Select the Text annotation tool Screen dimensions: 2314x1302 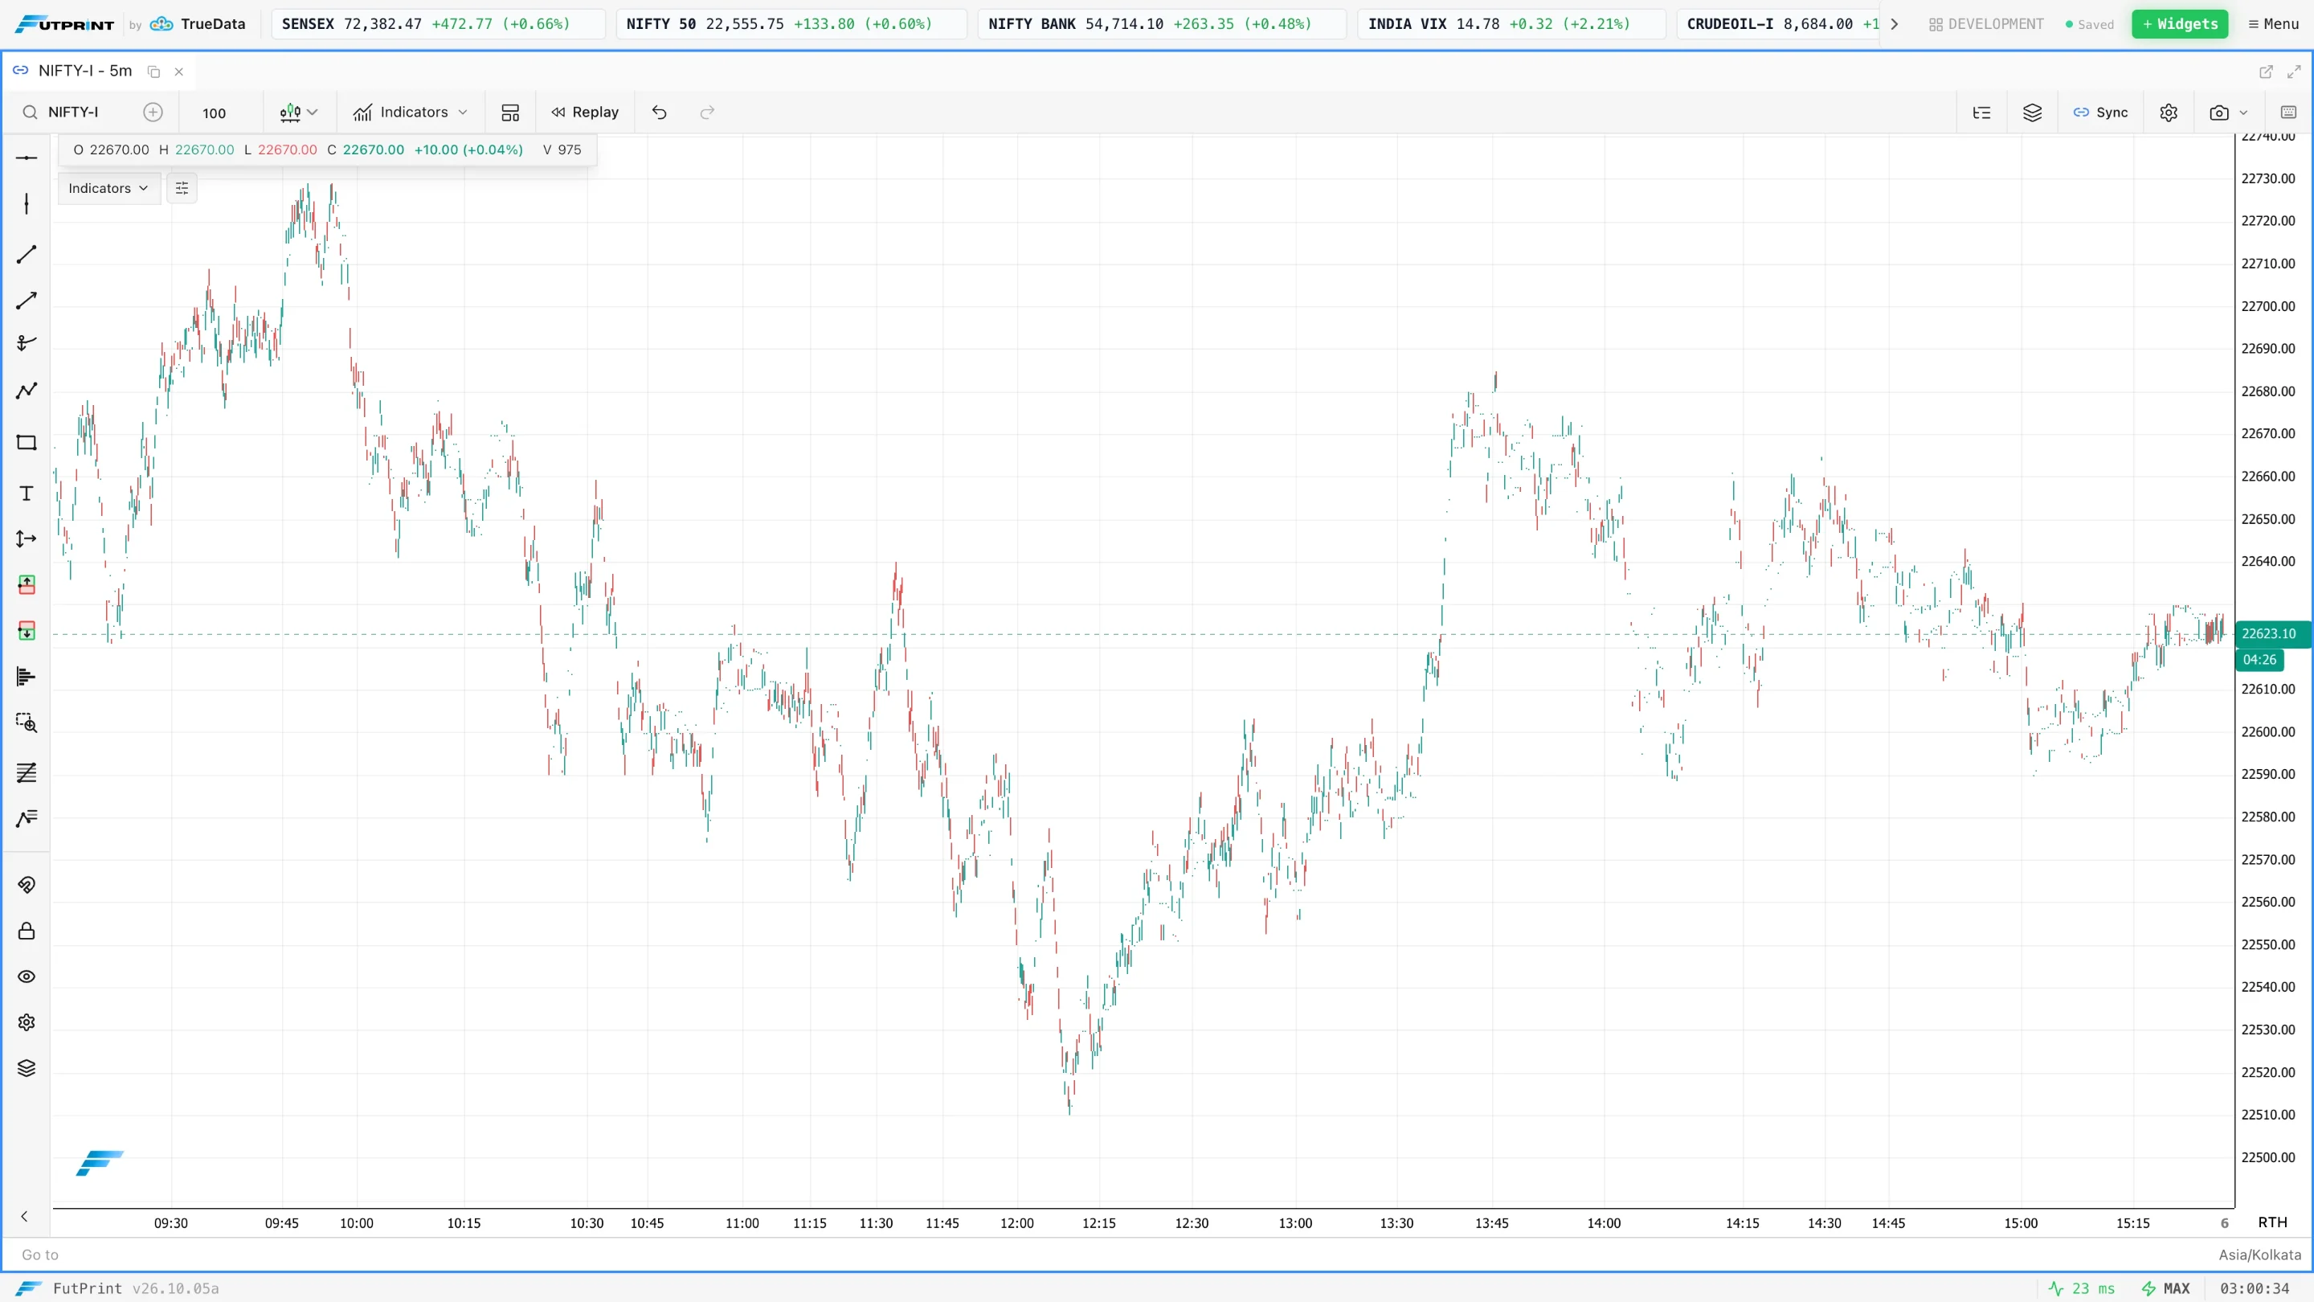click(x=26, y=493)
